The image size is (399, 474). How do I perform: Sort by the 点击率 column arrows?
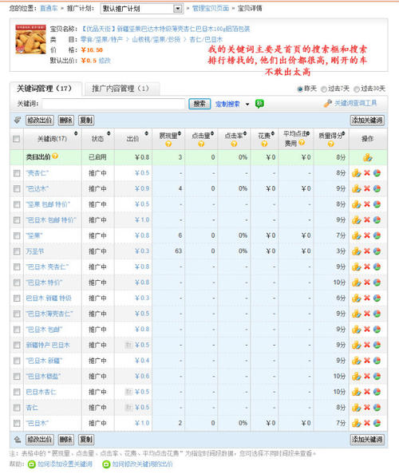tap(245, 133)
